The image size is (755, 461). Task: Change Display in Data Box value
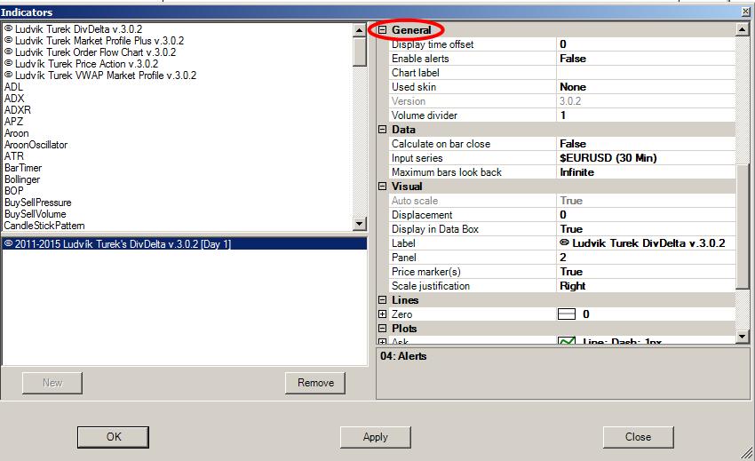click(x=646, y=229)
